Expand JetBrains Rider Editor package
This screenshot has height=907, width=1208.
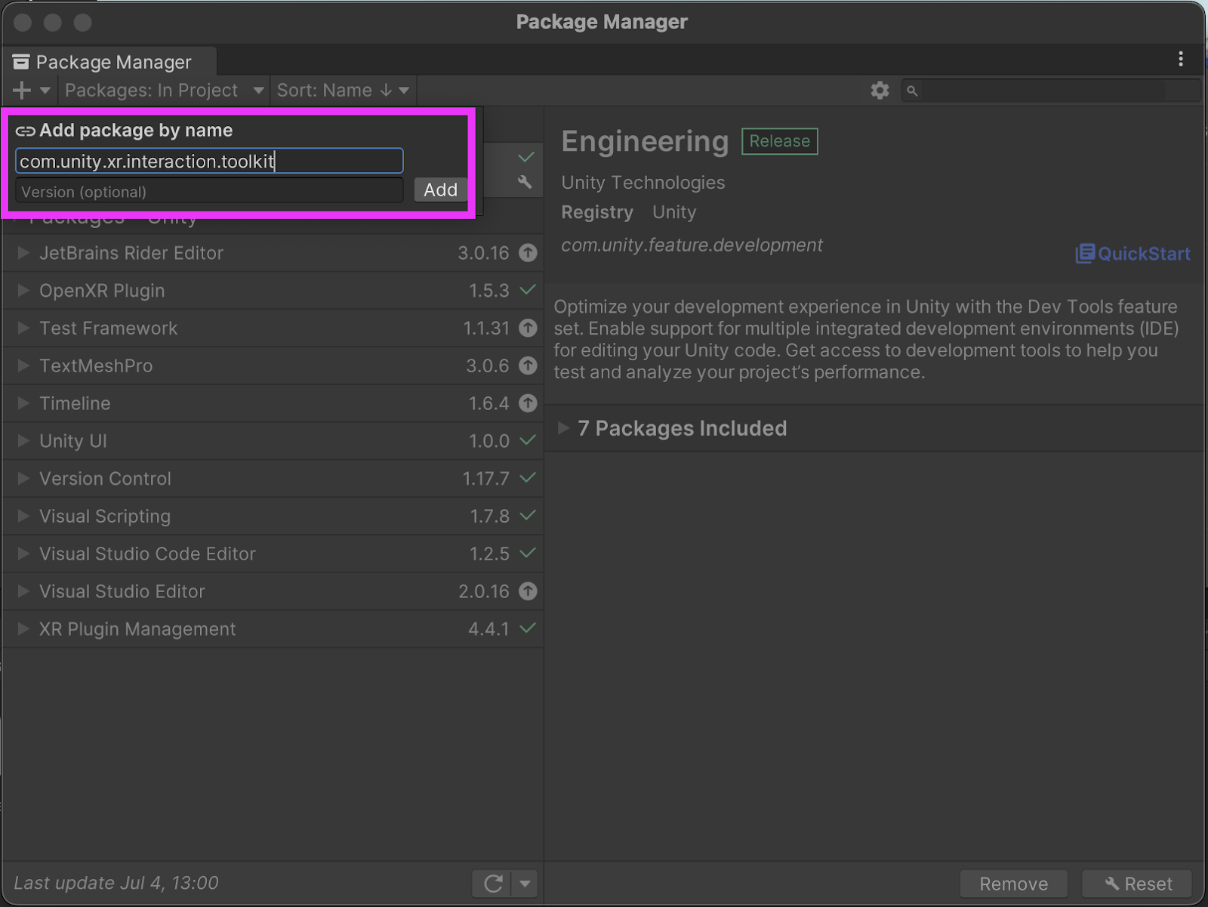click(23, 253)
